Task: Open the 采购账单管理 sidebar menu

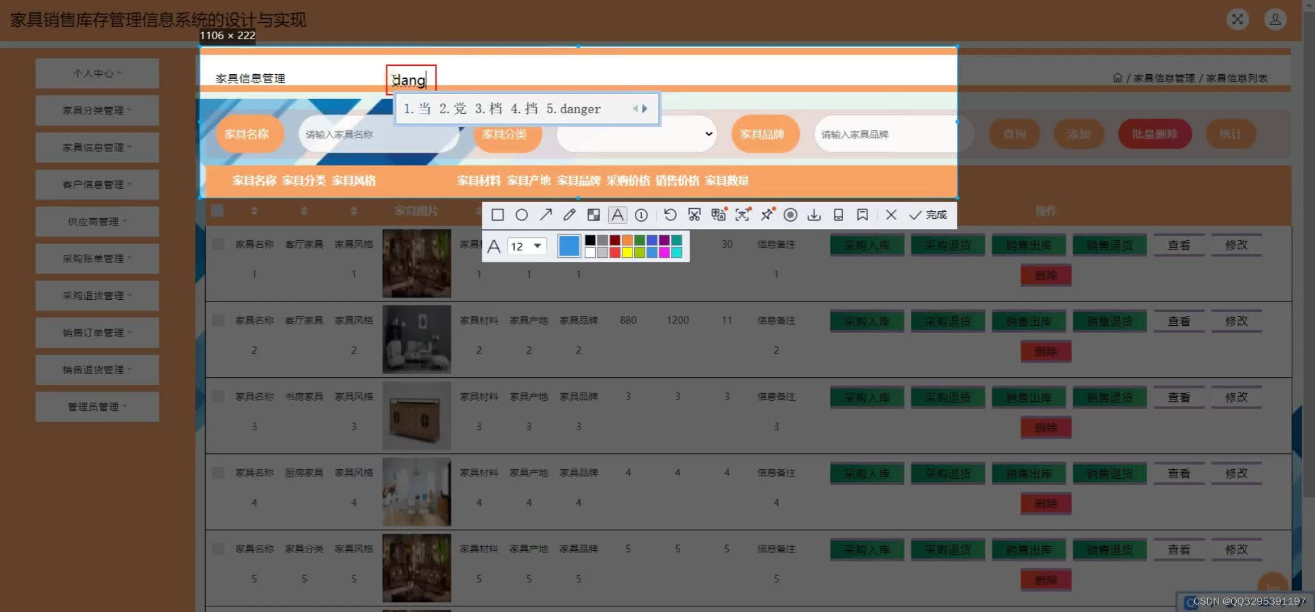Action: 97,258
